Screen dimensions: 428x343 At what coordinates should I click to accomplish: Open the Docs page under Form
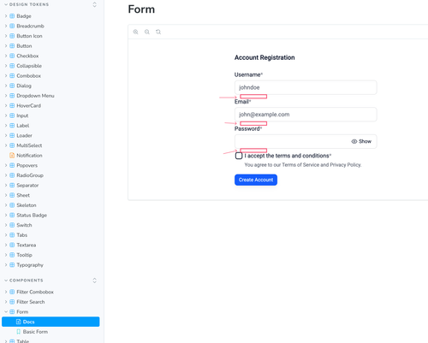[51, 322]
